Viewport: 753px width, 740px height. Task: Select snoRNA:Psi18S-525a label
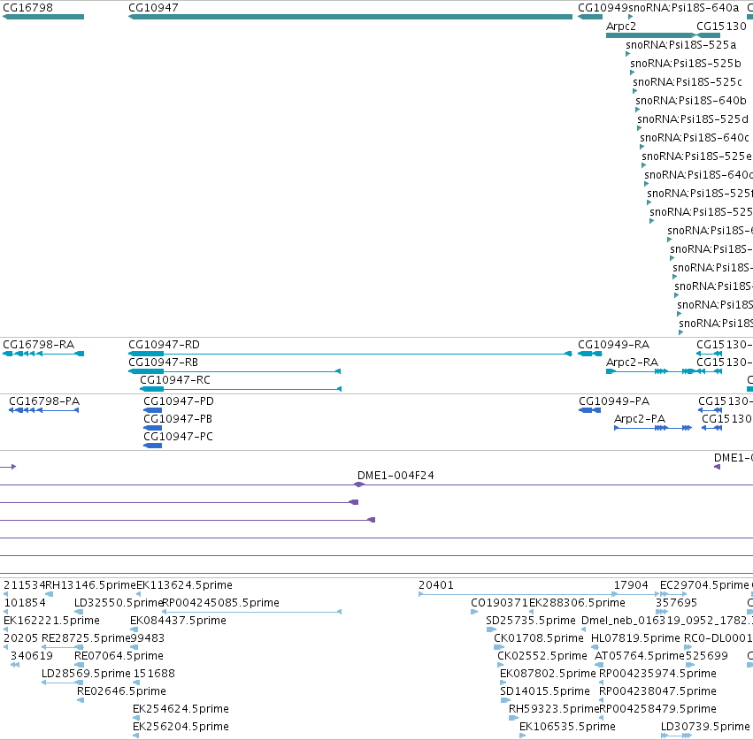click(681, 45)
